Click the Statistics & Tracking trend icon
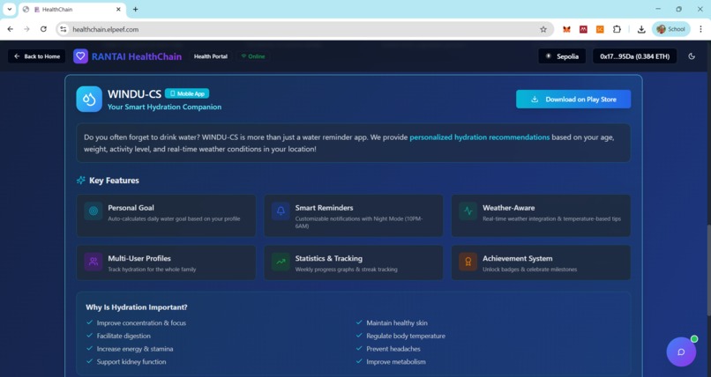This screenshot has height=377, width=711. click(x=281, y=262)
